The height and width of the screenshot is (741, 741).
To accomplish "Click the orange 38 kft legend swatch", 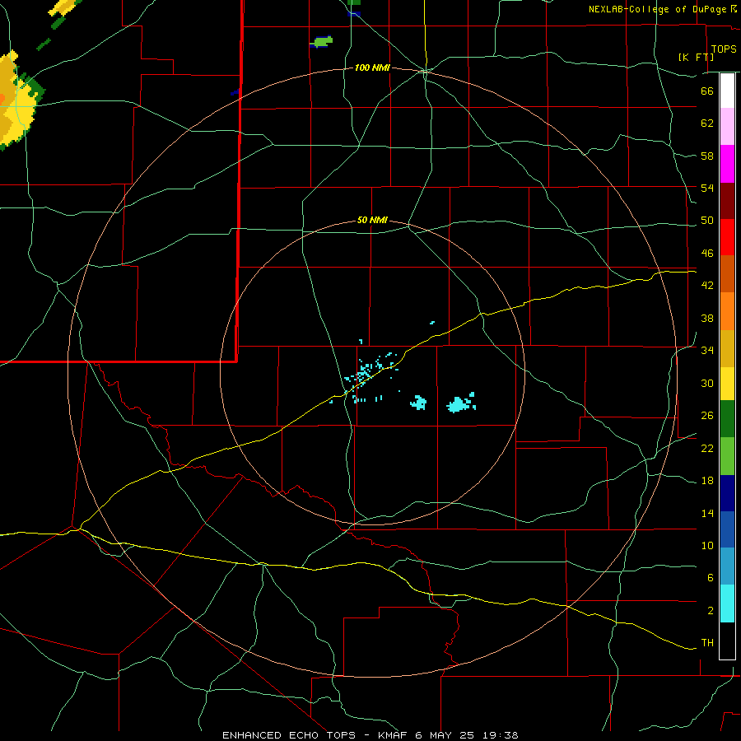I will tap(727, 311).
